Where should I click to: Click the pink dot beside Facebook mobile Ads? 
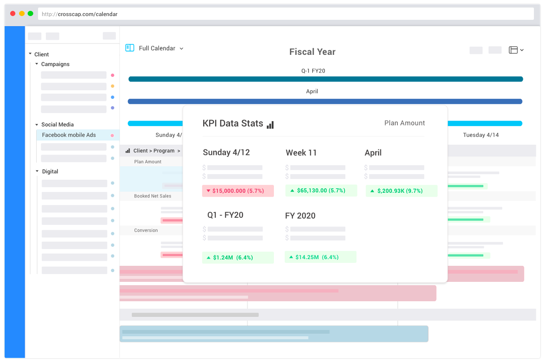pyautogui.click(x=112, y=135)
